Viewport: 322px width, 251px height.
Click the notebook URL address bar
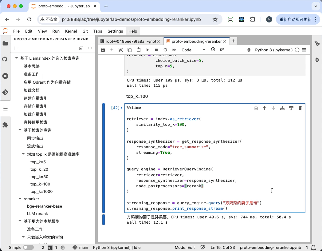[132, 19]
